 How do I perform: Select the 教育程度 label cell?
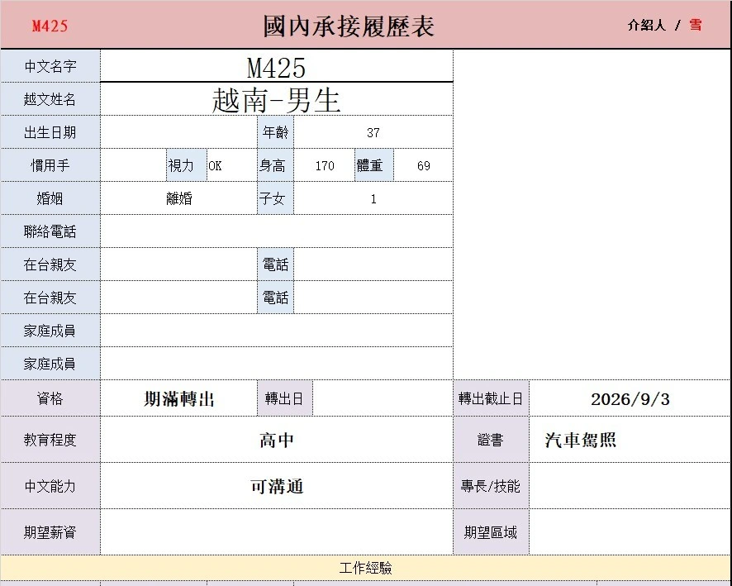[50, 440]
